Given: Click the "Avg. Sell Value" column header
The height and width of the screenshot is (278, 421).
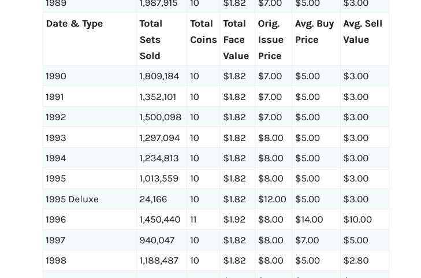Looking at the screenshot, I should tap(362, 32).
